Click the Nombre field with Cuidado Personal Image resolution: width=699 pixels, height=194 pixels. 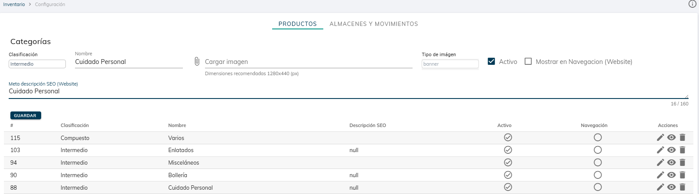129,62
